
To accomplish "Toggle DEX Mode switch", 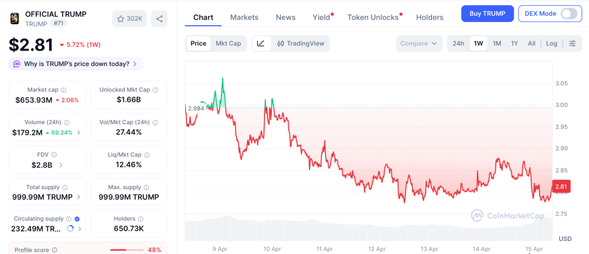I will [568, 13].
